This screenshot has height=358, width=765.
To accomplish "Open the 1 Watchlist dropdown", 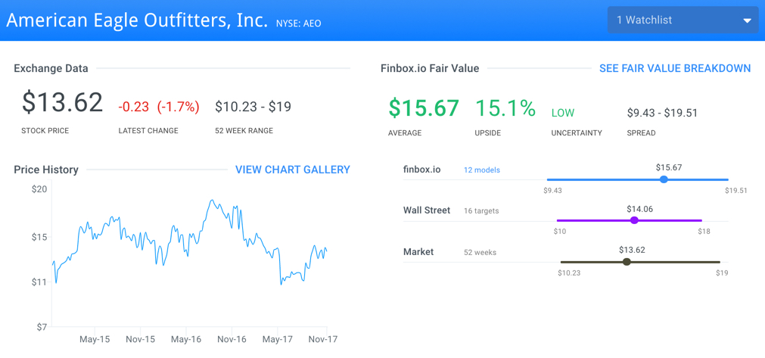I will tap(683, 20).
